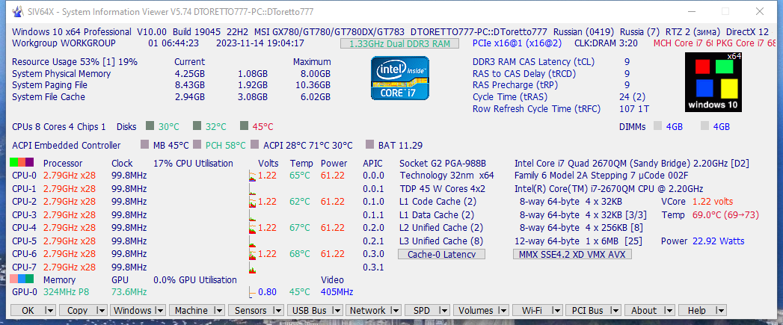Image resolution: width=783 pixels, height=325 pixels.
Task: Click the Intel Core i7 logo
Action: coord(400,78)
